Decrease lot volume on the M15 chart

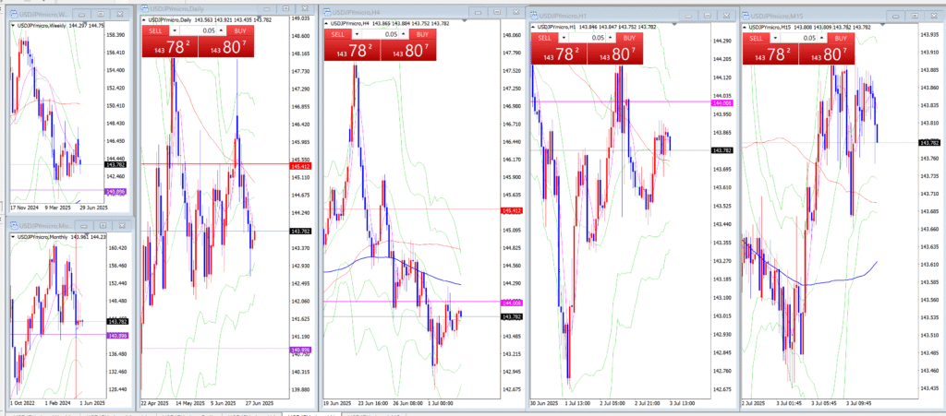coord(775,37)
